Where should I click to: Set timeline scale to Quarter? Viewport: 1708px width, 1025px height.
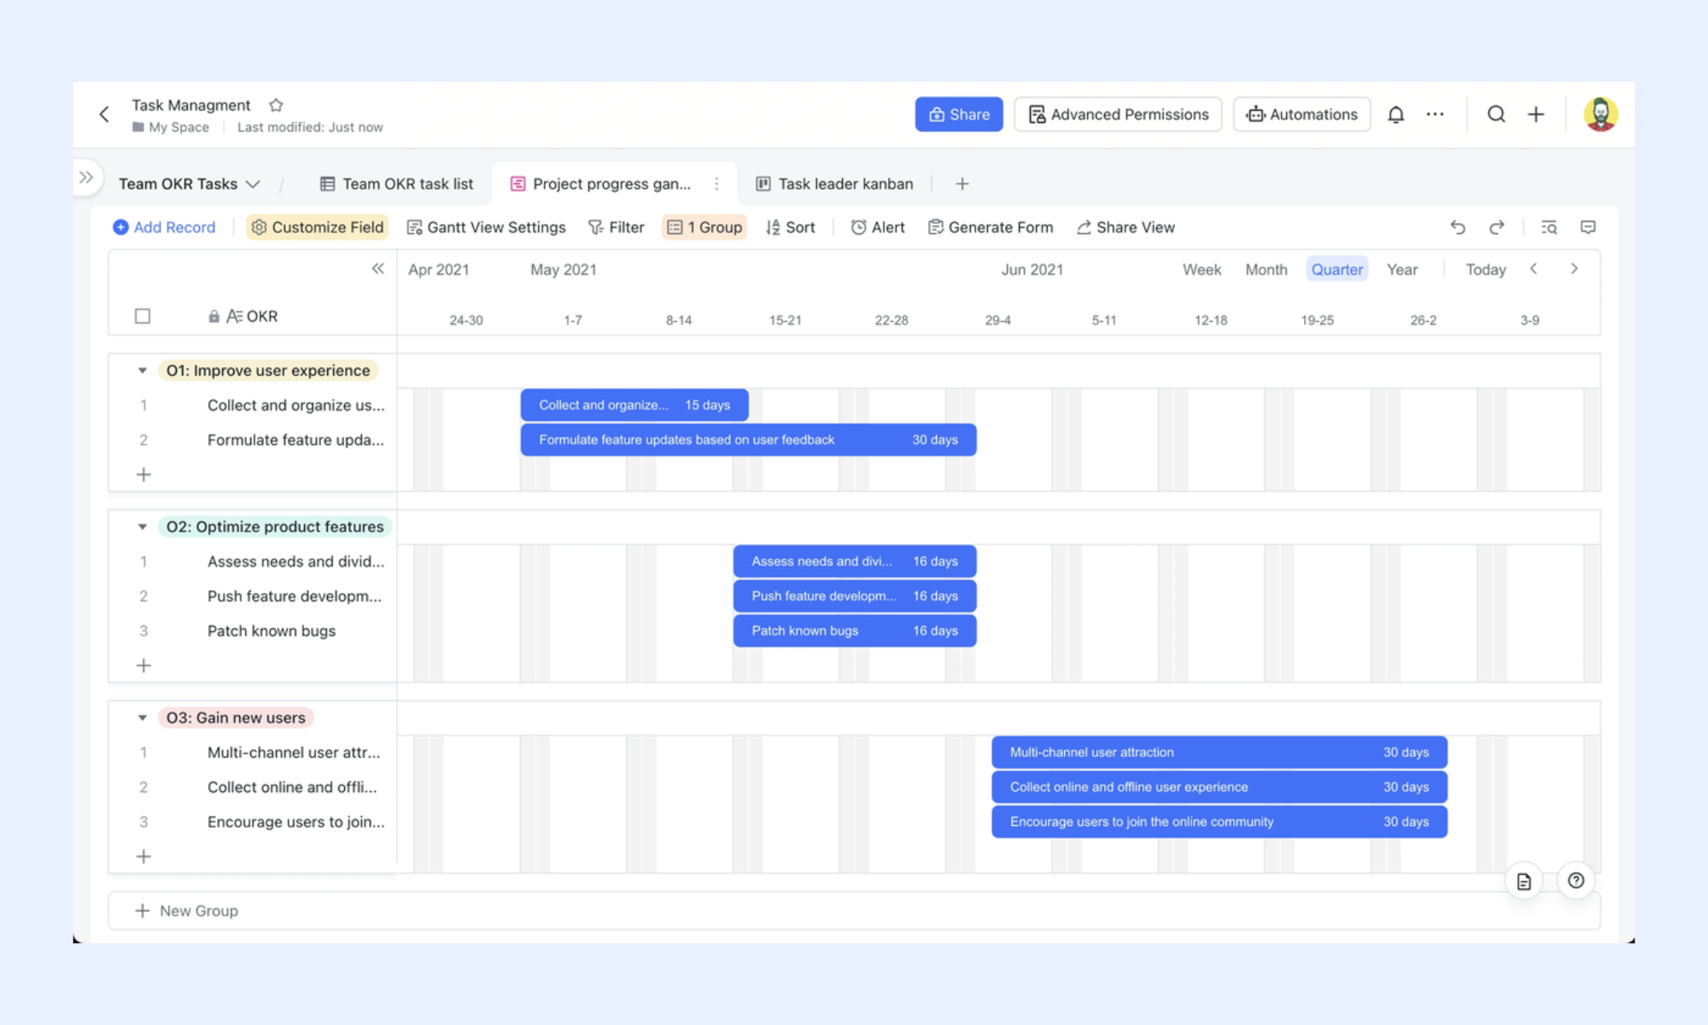(x=1337, y=269)
